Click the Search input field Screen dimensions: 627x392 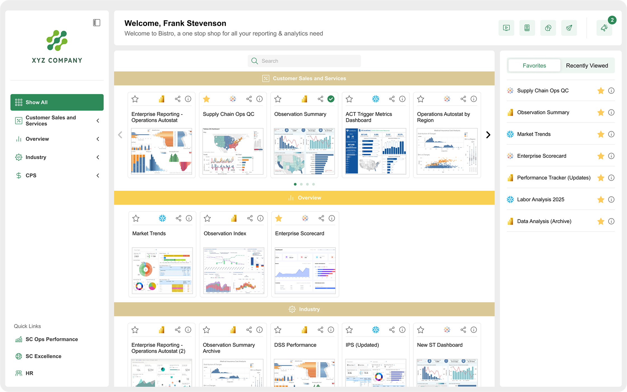coord(304,61)
